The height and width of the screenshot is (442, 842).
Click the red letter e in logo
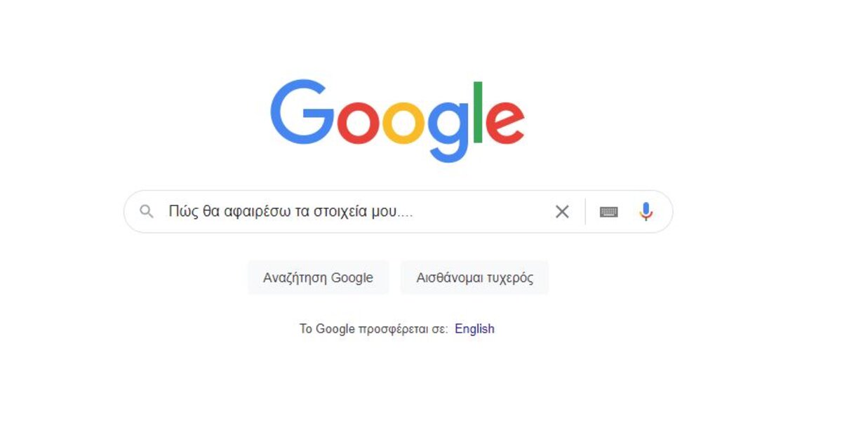[505, 123]
